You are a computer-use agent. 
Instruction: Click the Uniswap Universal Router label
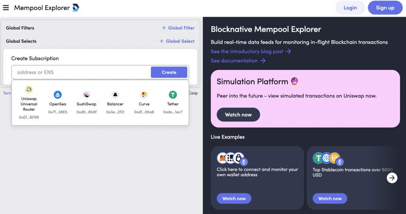pos(29,104)
